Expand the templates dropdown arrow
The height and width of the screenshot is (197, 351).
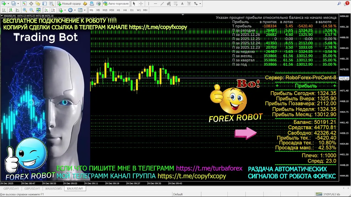[x=85, y=10]
